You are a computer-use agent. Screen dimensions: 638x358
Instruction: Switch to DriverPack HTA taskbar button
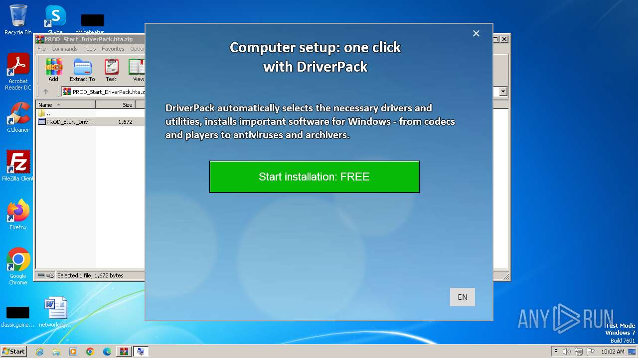click(141, 352)
